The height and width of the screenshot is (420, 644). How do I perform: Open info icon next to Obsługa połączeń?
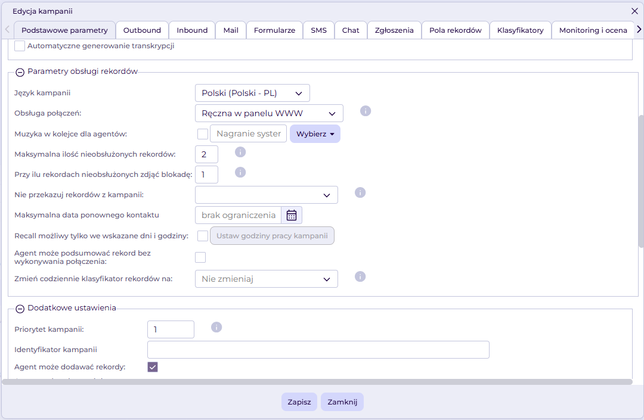[366, 111]
